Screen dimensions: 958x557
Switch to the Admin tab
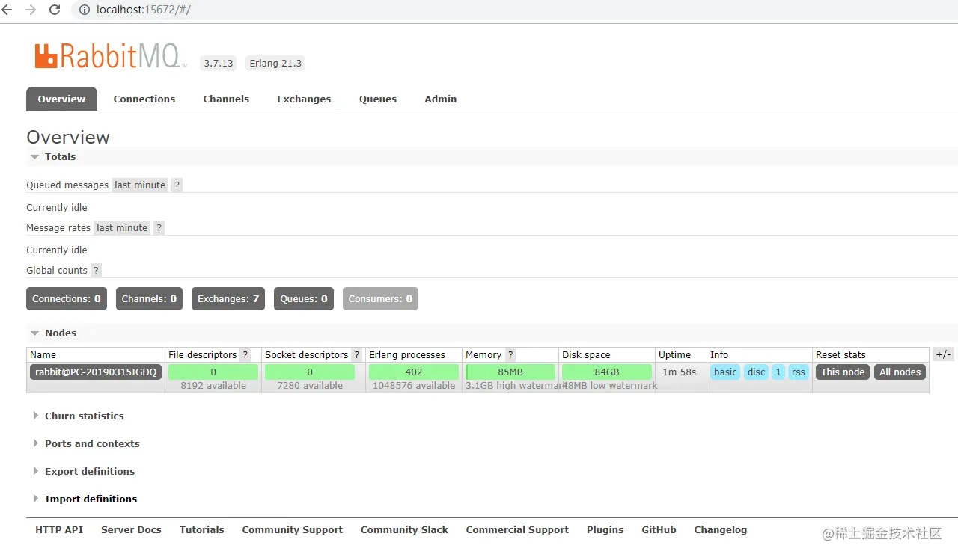pyautogui.click(x=441, y=99)
